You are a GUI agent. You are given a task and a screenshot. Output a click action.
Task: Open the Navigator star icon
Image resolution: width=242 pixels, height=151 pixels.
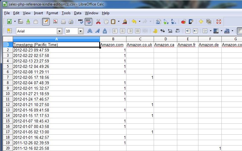point(201,22)
